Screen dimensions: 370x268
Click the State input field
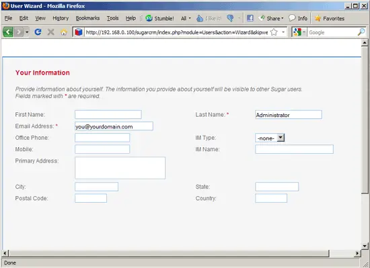276,187
